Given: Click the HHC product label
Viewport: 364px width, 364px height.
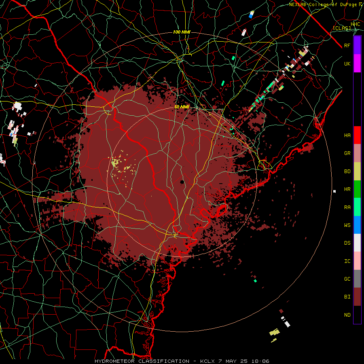Looking at the screenshot, I should (x=355, y=24).
